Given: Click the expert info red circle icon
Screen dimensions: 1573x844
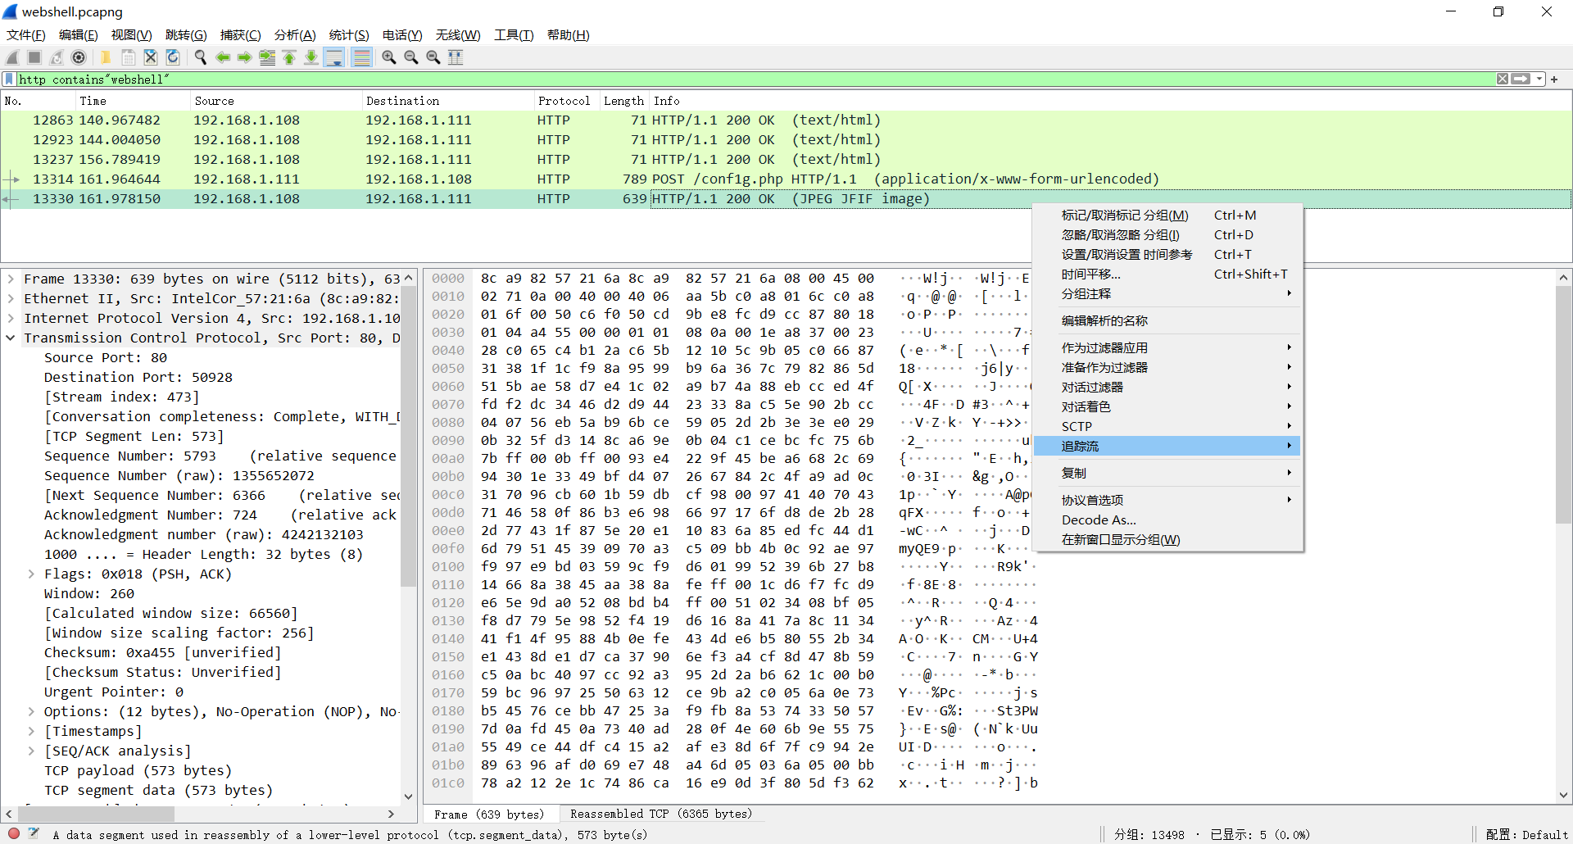Looking at the screenshot, I should tap(14, 833).
